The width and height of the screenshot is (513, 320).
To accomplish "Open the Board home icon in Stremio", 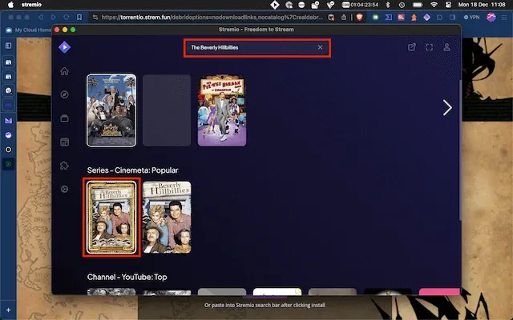I will click(64, 71).
